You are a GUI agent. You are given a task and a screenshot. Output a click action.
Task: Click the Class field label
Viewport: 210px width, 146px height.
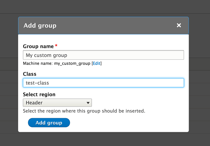[x=30, y=74]
